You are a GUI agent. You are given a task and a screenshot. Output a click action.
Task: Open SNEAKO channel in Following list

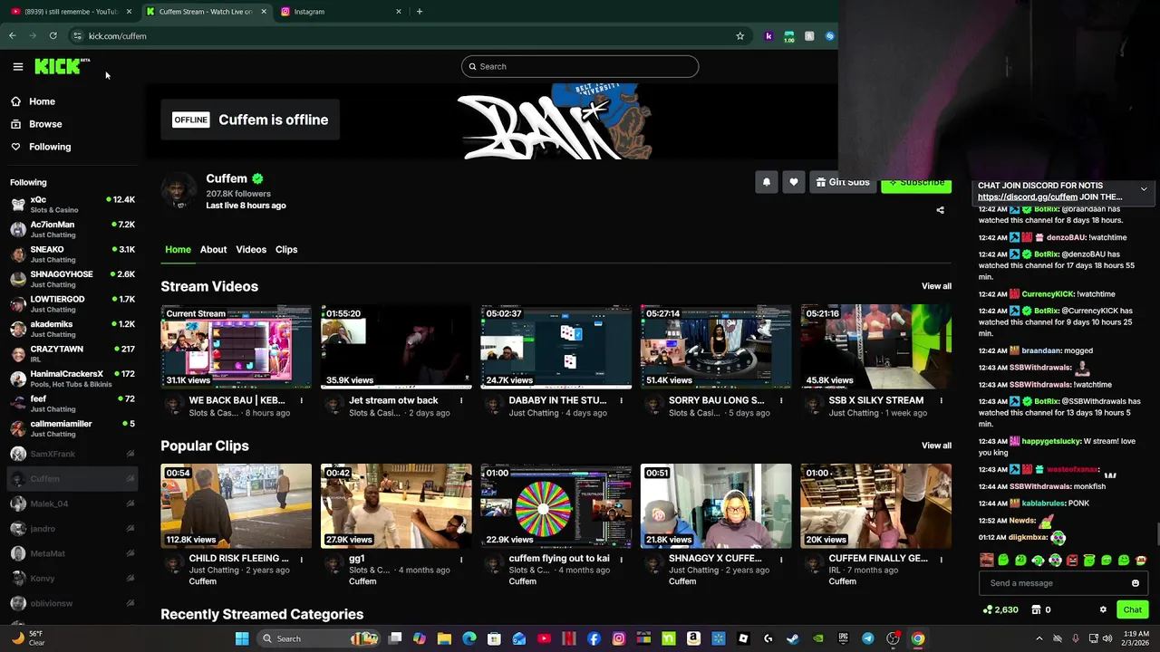pos(72,254)
